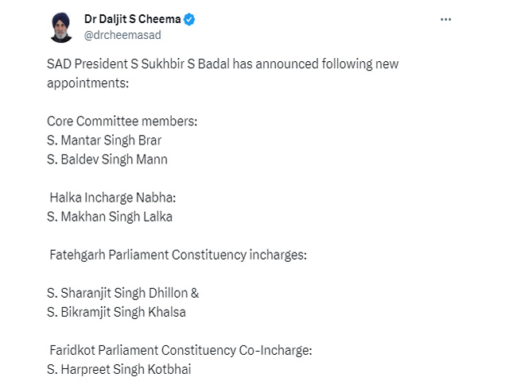Image resolution: width=509 pixels, height=381 pixels.
Task: Click the line starting 'SAD President S Sukhbir'
Action: tap(223, 63)
